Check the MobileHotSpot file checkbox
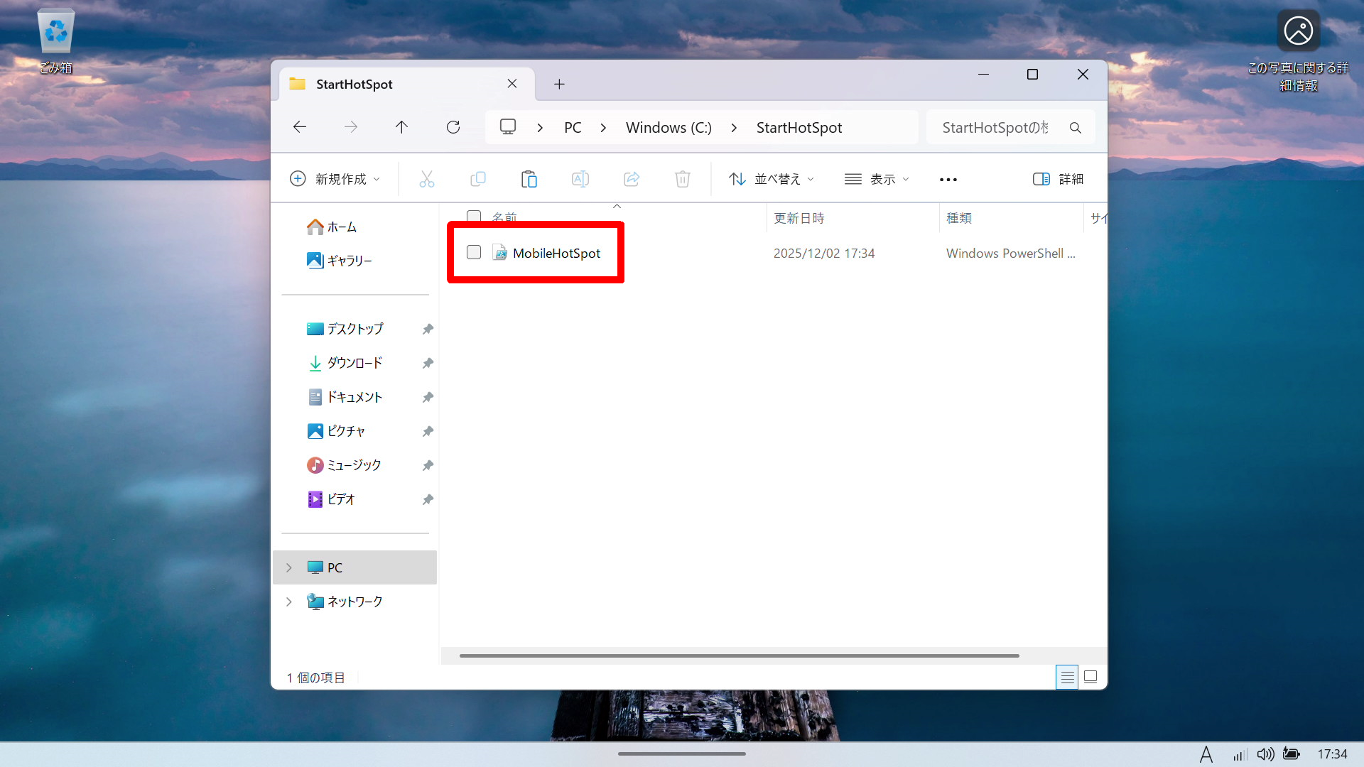1364x767 pixels. click(x=474, y=252)
